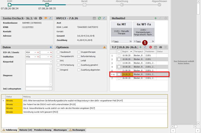Open the ellipsis lookup for the WSa field
Viewport: 201px width, 133px height.
click(x=35, y=57)
